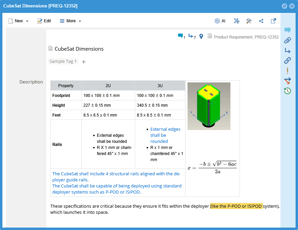This screenshot has height=230, width=298.
Task: Open the AI assistant button
Action: [220, 21]
